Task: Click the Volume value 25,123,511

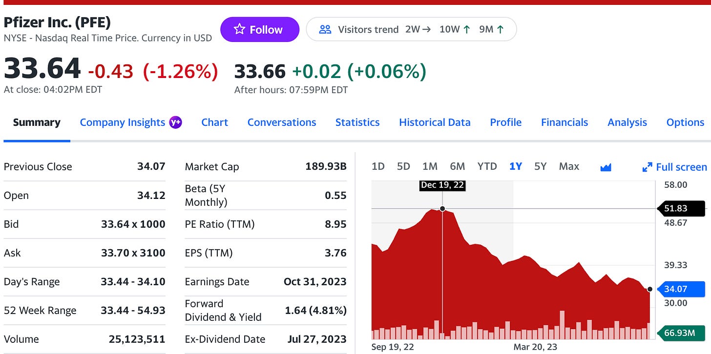Action: 137,339
